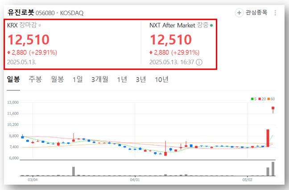Click the 13,000 price axis label

pos(13,102)
